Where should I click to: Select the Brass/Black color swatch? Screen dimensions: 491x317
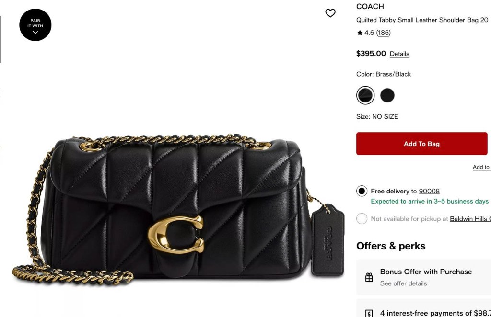coord(365,95)
